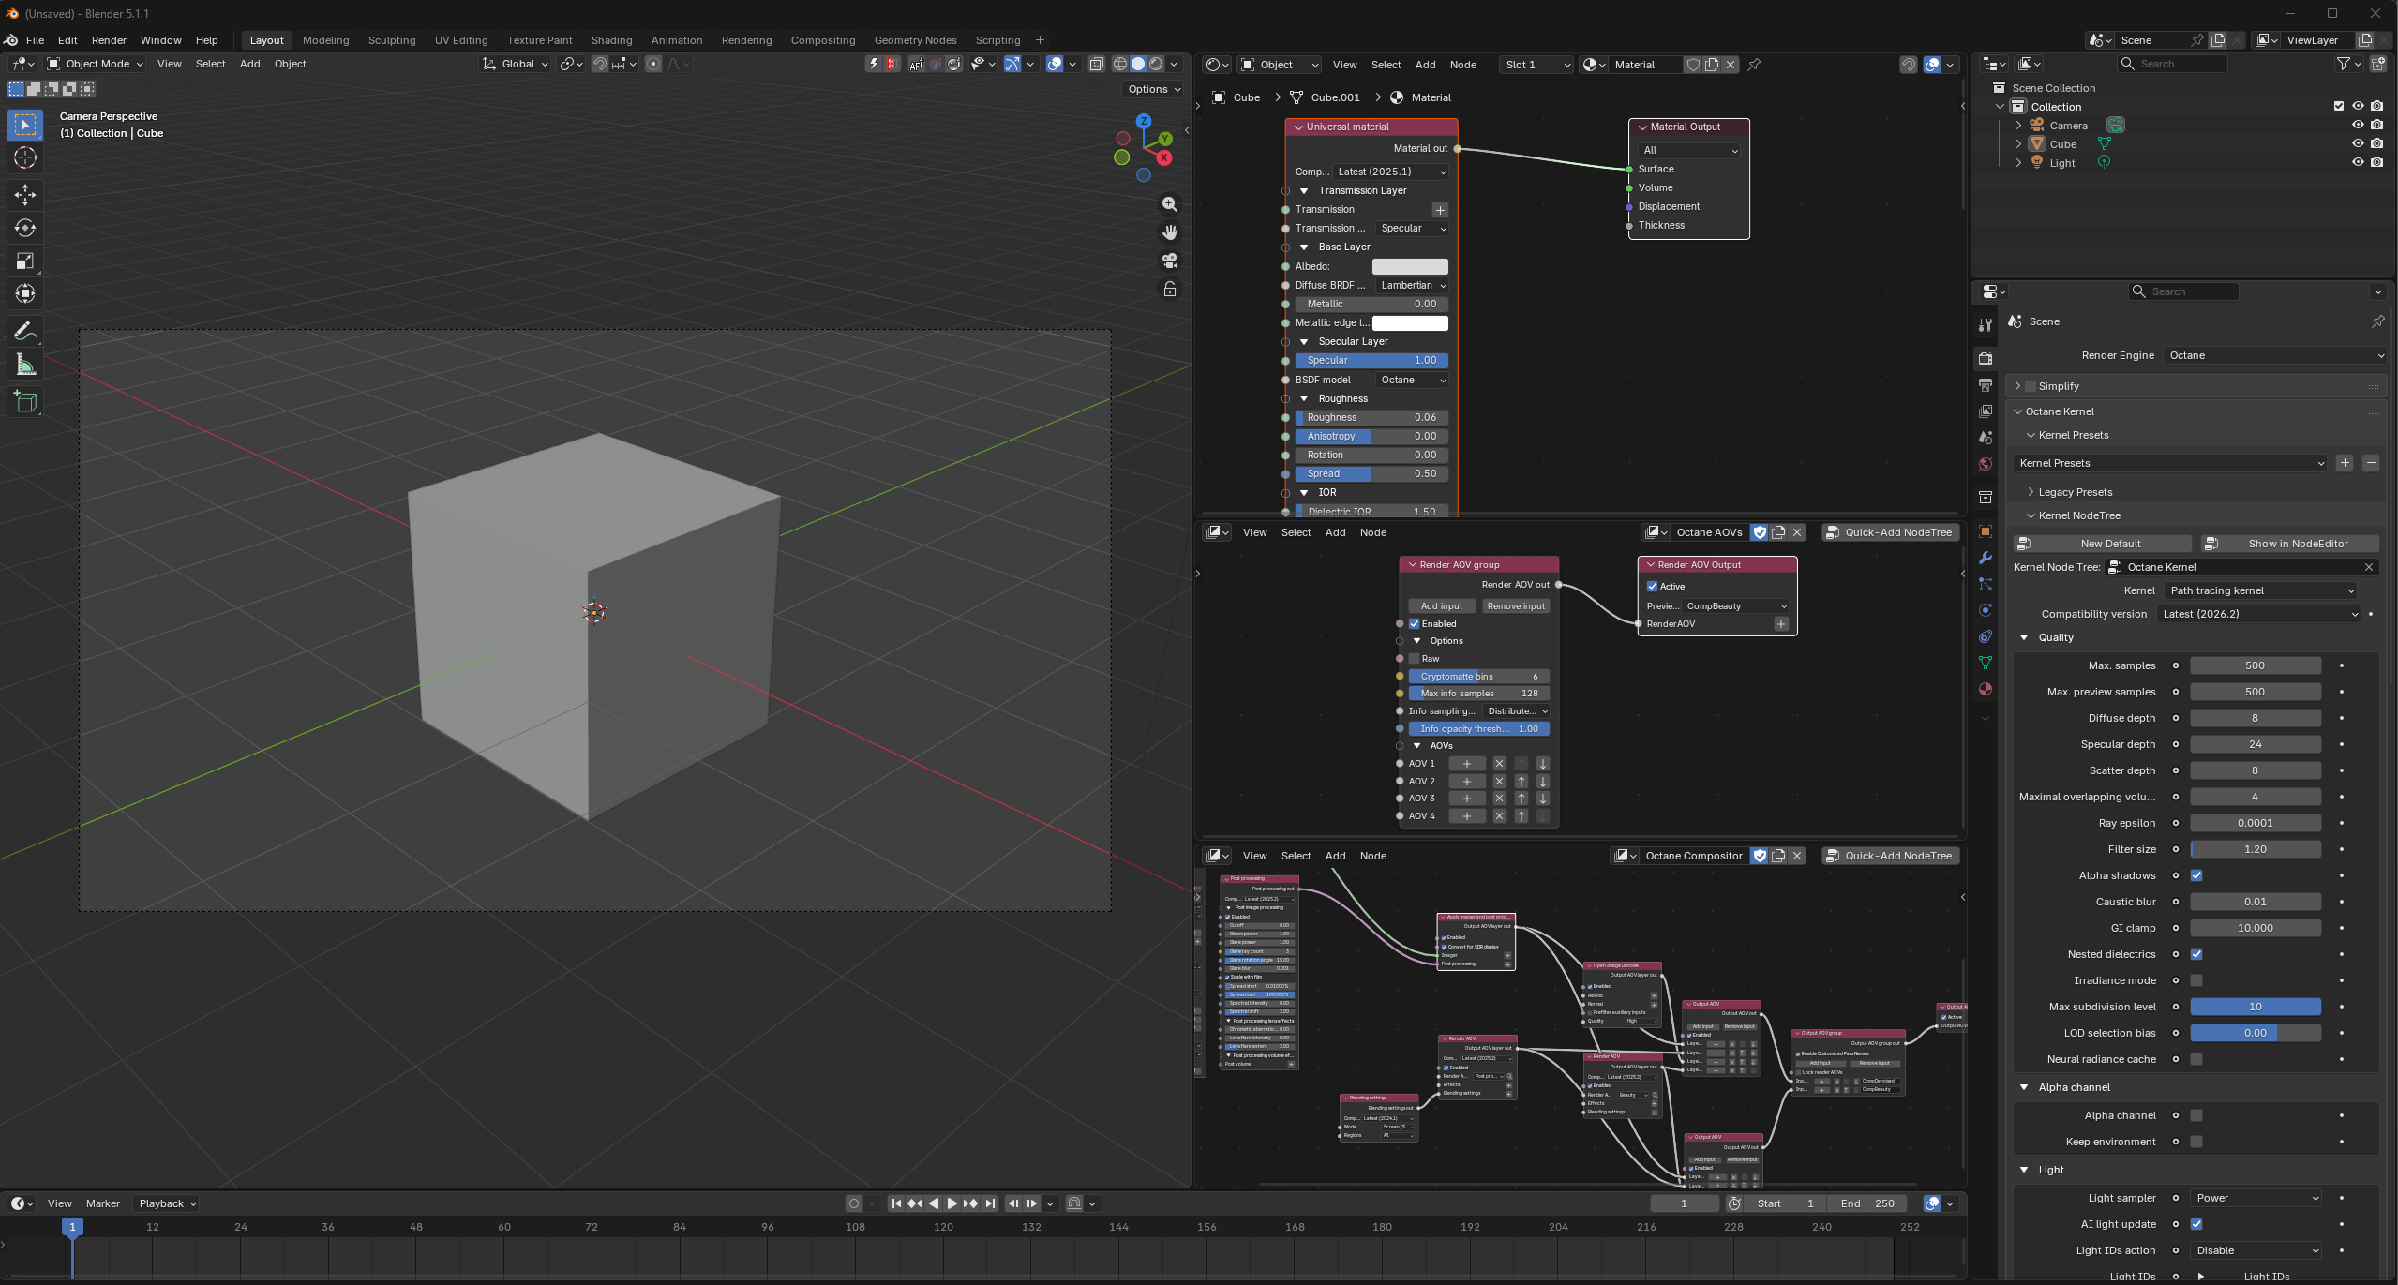
Task: Select the Measure tool
Action: click(25, 366)
